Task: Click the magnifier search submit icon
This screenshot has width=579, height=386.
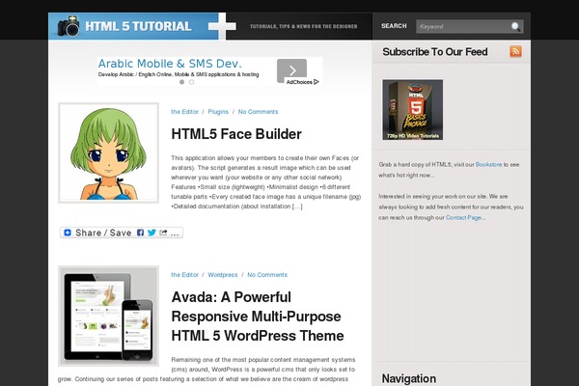Action: [x=515, y=26]
